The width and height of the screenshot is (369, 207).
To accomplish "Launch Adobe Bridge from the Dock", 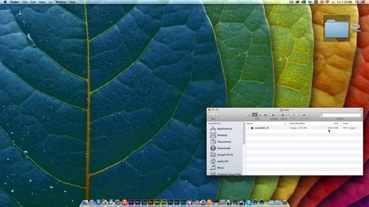I will pyautogui.click(x=150, y=202).
